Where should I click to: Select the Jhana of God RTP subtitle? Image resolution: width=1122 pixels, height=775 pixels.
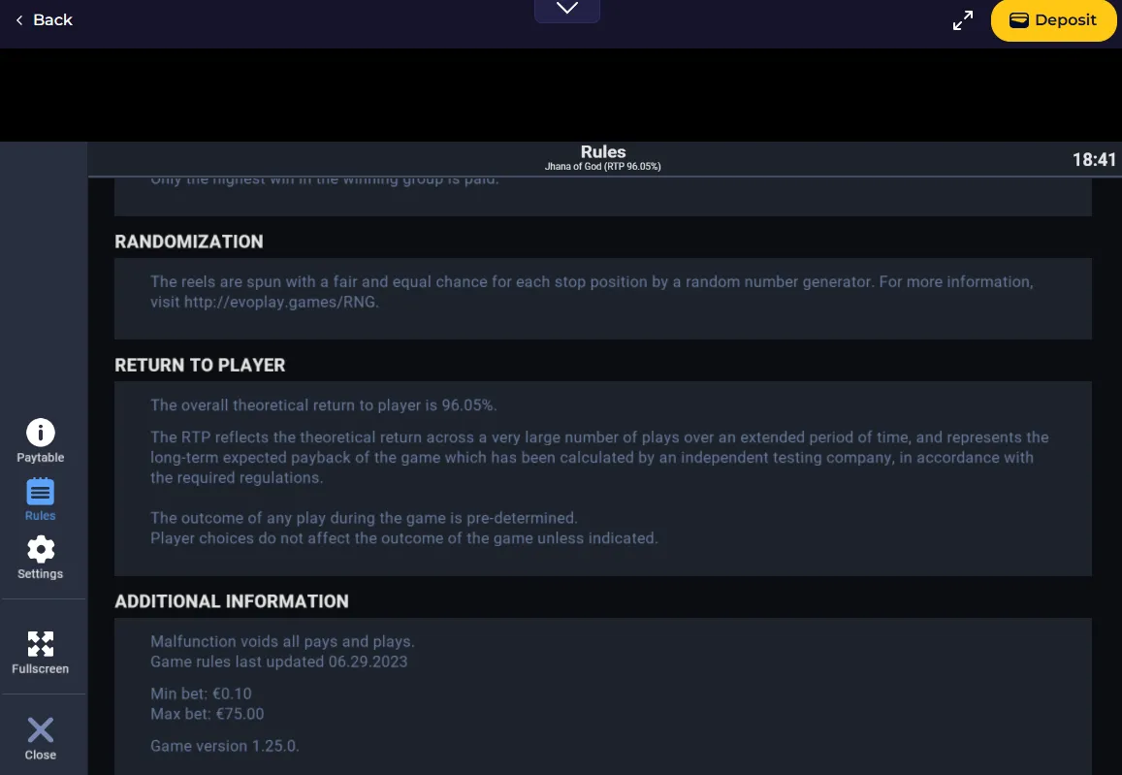[x=602, y=166]
